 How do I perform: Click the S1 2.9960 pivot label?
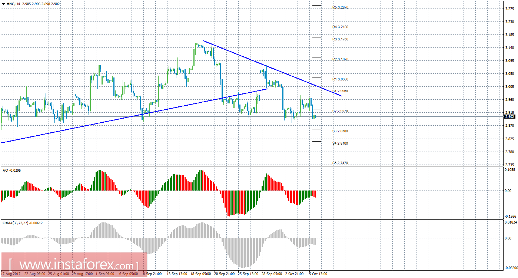click(x=340, y=91)
